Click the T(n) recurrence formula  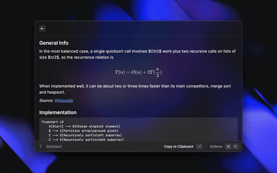(138, 72)
